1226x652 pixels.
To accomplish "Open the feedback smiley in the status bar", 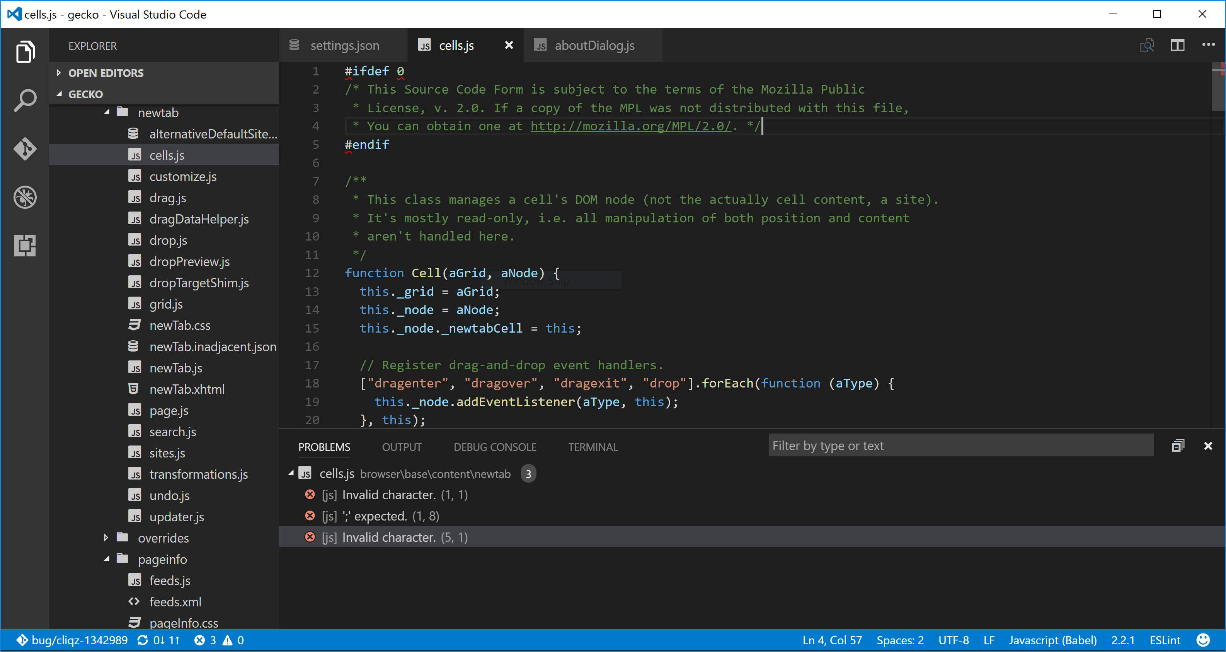I will click(x=1204, y=640).
